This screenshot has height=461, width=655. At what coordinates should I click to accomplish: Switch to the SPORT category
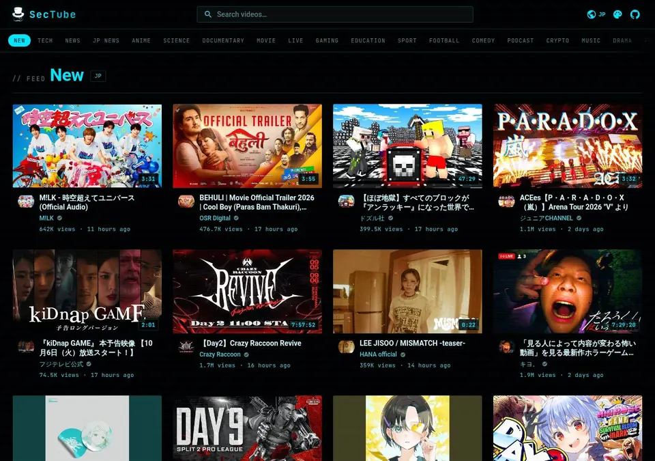407,40
